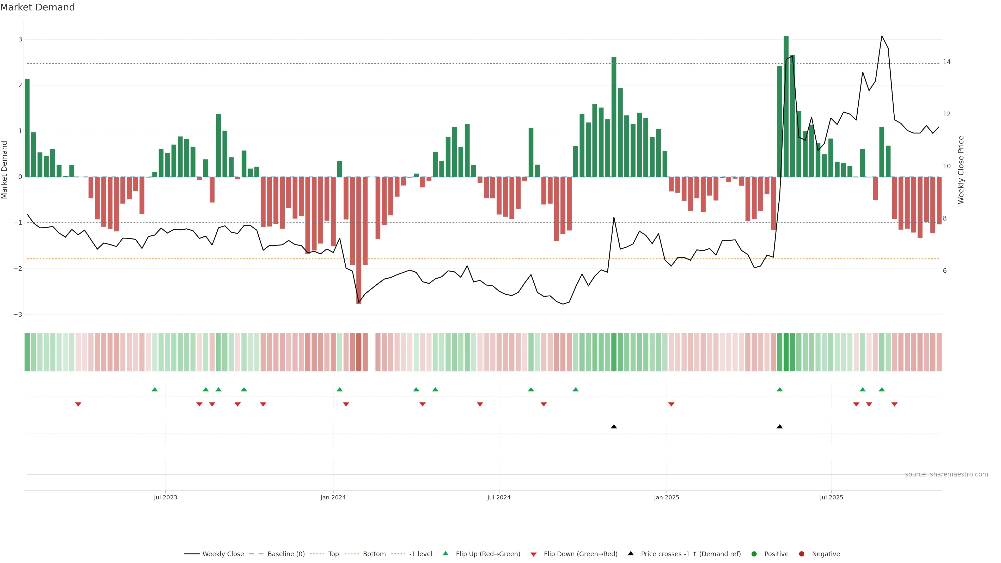
Task: Click the source: sharemaestro.com text
Action: tap(946, 474)
